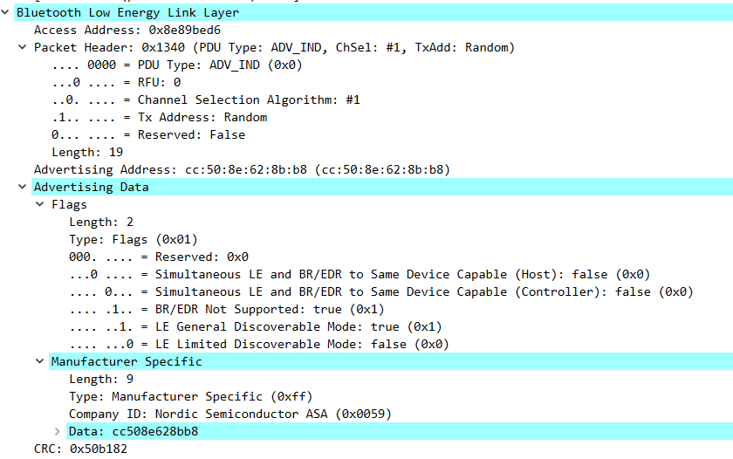Collapse the Packet Header tree node
Image resolution: width=733 pixels, height=459 pixels.
(23, 47)
